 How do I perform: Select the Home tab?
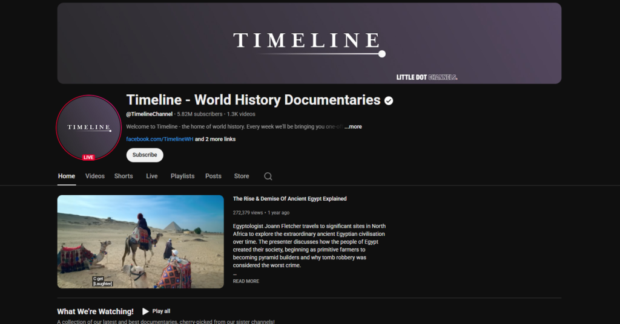point(67,176)
